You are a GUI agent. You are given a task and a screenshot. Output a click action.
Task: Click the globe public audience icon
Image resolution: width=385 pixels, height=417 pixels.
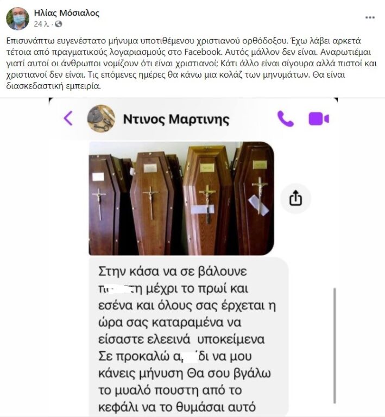tap(59, 24)
